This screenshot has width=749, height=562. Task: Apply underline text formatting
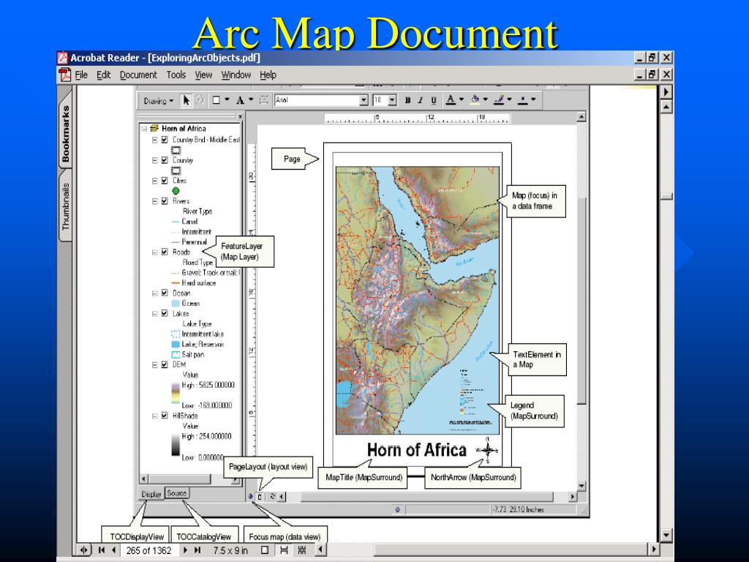pyautogui.click(x=434, y=100)
